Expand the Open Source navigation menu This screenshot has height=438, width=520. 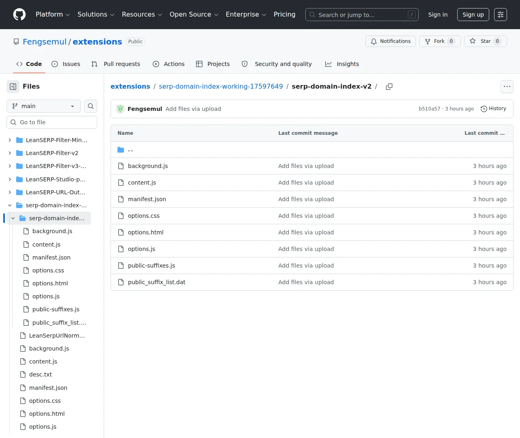tap(194, 15)
